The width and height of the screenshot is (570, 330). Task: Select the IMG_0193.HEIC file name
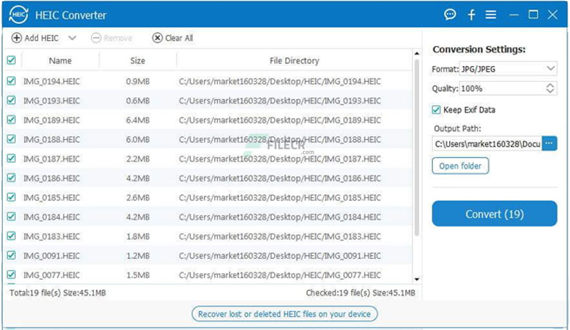(52, 101)
